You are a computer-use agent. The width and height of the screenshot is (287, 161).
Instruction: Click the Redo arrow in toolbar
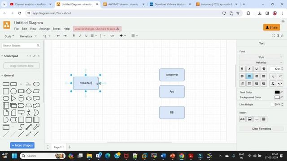coord(65,36)
